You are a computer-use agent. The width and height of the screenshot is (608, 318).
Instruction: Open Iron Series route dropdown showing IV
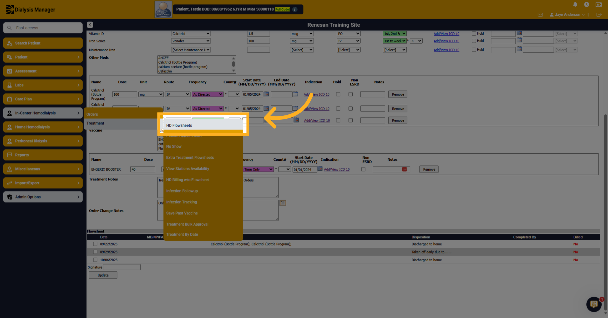pyautogui.click(x=348, y=41)
